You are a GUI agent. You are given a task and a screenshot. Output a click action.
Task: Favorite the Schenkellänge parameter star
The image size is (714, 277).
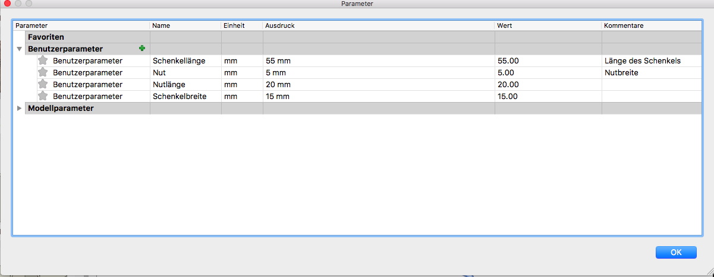click(x=42, y=61)
